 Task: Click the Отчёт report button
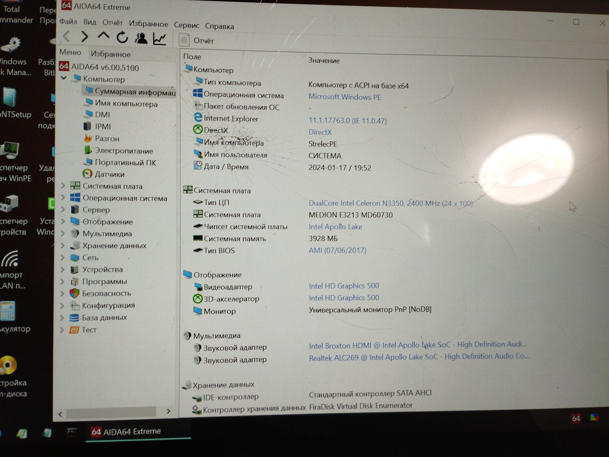point(196,40)
